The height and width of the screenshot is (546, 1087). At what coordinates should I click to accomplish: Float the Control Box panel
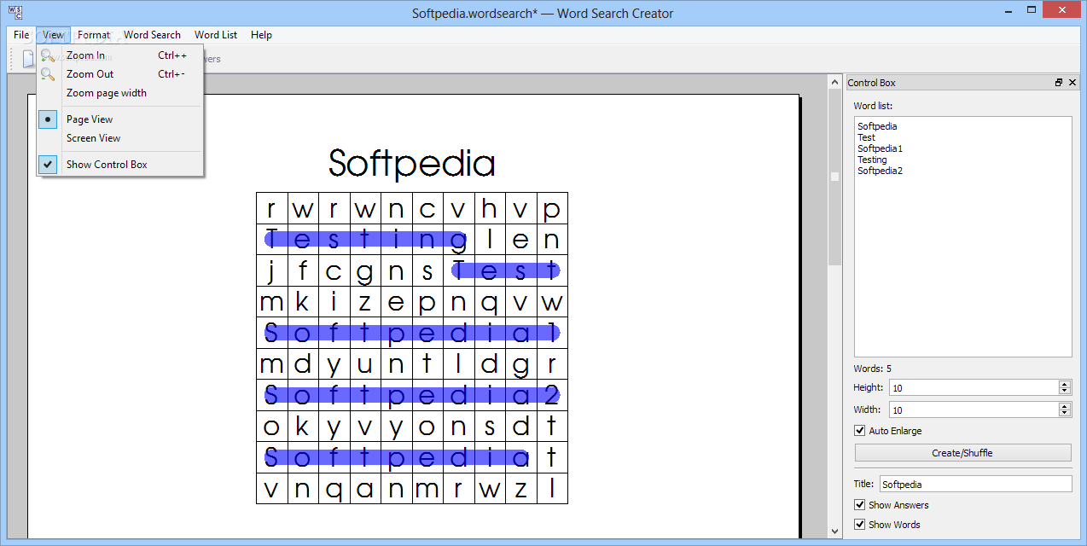point(1059,83)
